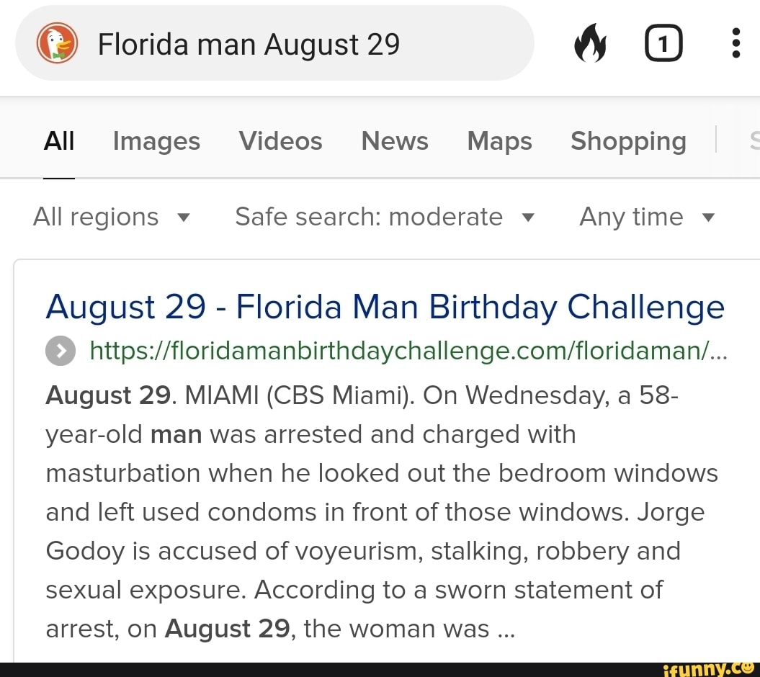Viewport: 760px width, 677px height.
Task: Open the Florida Man Birthday Challenge result
Action: click(385, 307)
